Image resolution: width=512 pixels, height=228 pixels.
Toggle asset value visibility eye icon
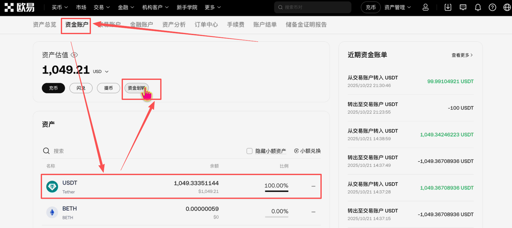[74, 55]
